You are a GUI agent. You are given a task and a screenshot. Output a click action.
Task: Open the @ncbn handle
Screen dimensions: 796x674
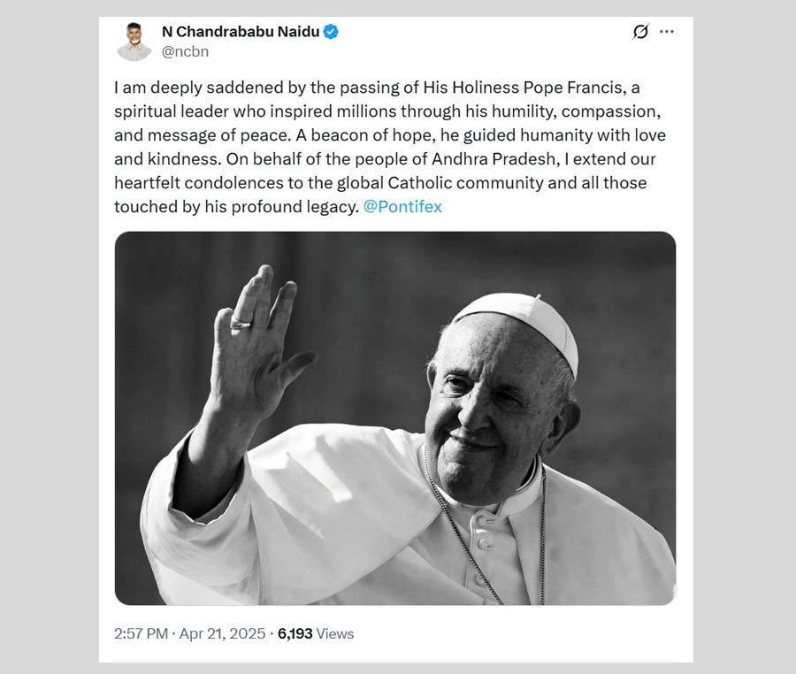[186, 51]
